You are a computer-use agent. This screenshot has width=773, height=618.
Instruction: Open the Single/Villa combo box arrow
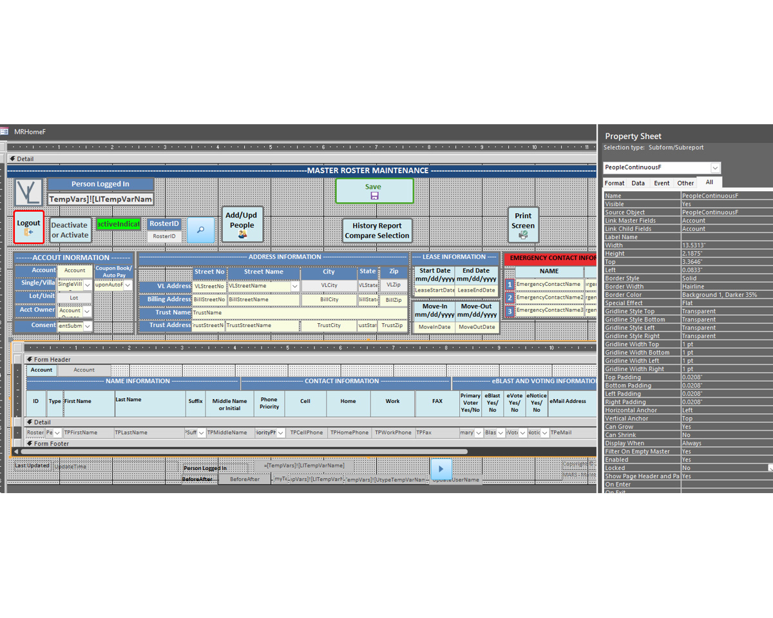click(x=88, y=285)
